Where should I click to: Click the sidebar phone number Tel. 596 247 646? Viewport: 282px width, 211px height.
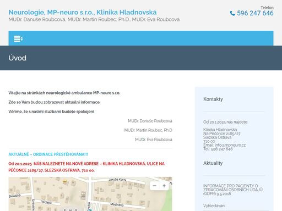(218, 149)
